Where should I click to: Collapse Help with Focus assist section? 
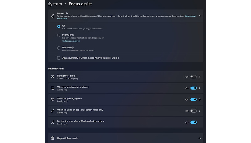(200, 138)
